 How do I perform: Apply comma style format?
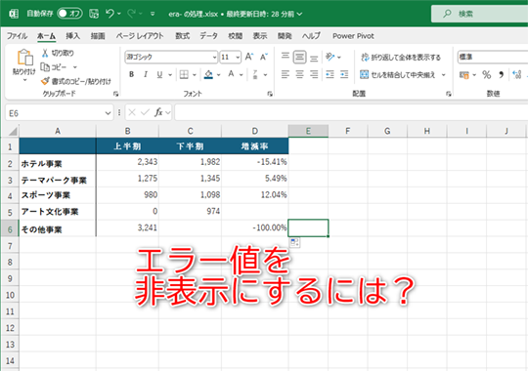[501, 74]
